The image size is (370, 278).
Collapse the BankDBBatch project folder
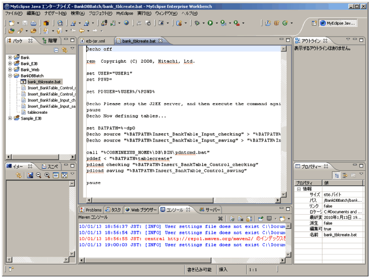pos(10,76)
